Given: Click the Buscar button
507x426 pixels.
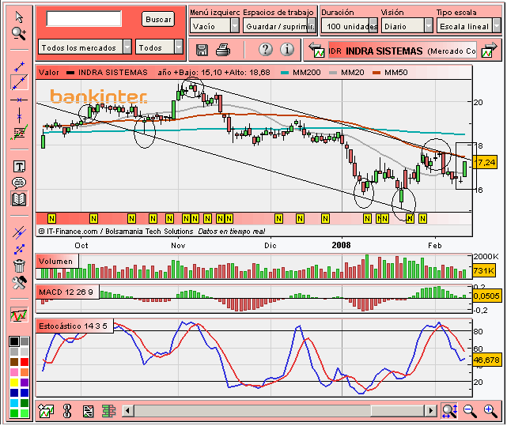Looking at the screenshot, I should pyautogui.click(x=158, y=20).
